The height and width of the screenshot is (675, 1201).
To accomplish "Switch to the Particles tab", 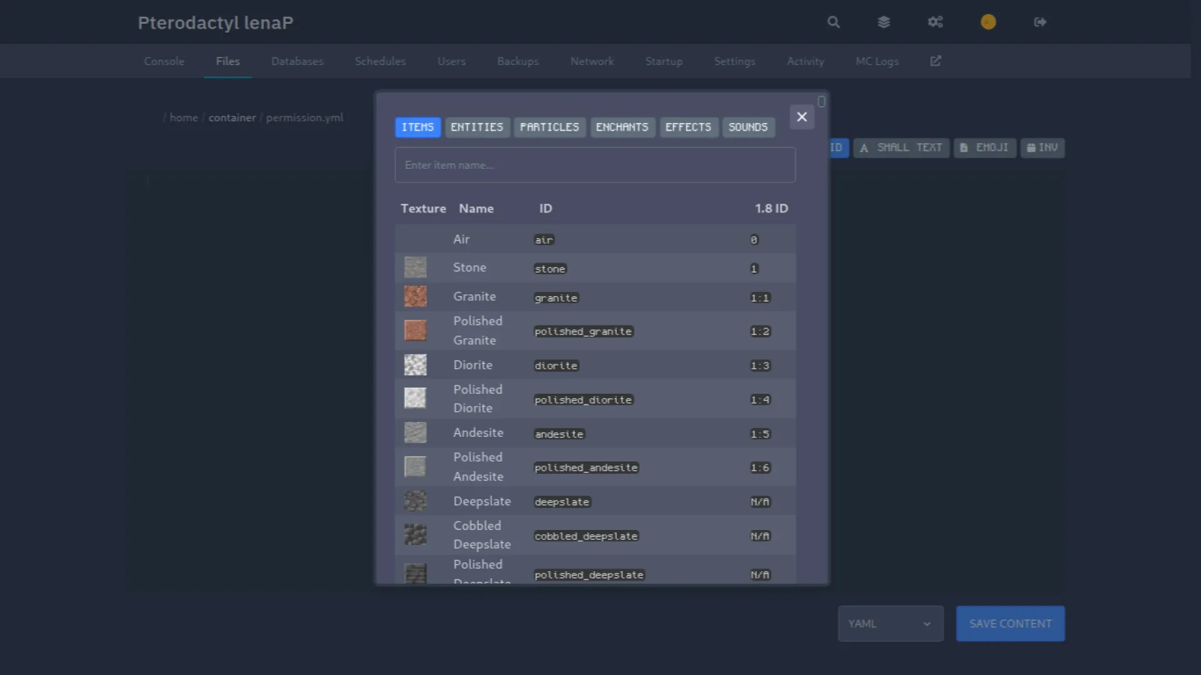I will [x=549, y=127].
